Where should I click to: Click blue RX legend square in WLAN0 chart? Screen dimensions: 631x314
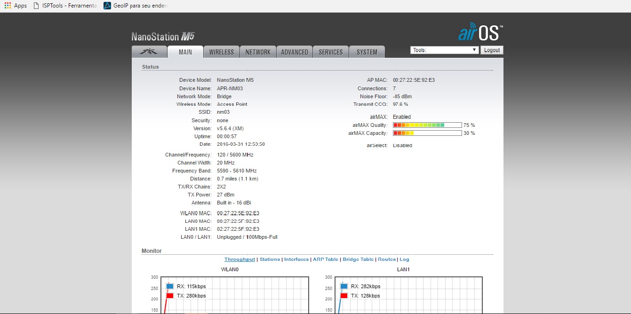(169, 286)
